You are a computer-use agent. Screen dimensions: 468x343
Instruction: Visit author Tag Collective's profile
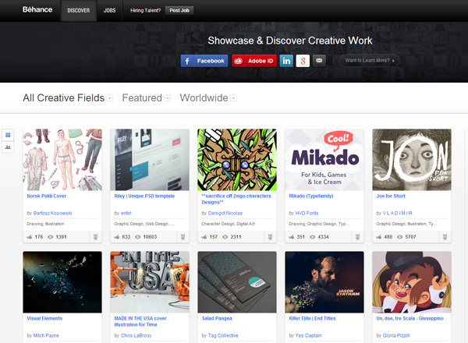point(223,335)
